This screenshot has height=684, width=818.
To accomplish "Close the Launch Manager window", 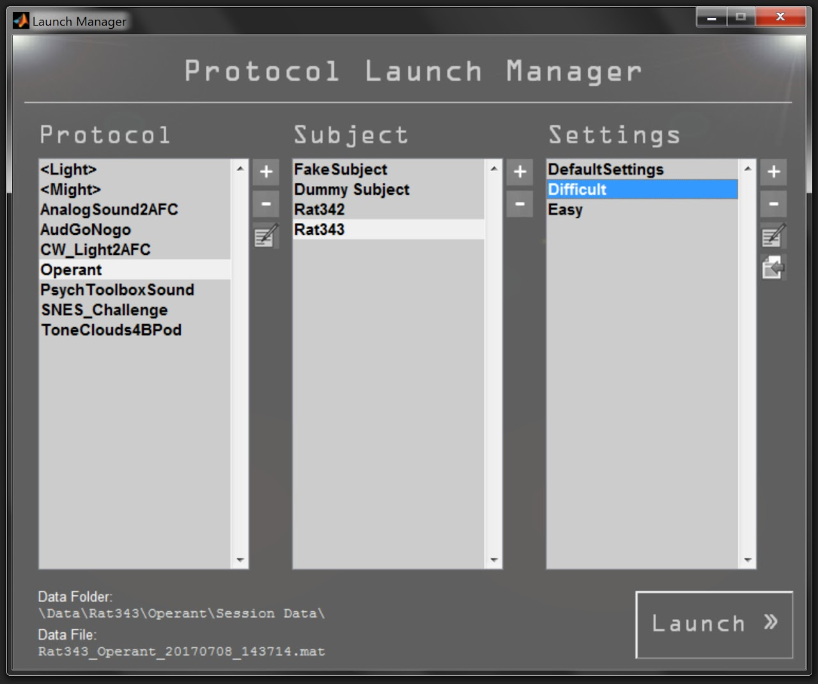I will (780, 17).
